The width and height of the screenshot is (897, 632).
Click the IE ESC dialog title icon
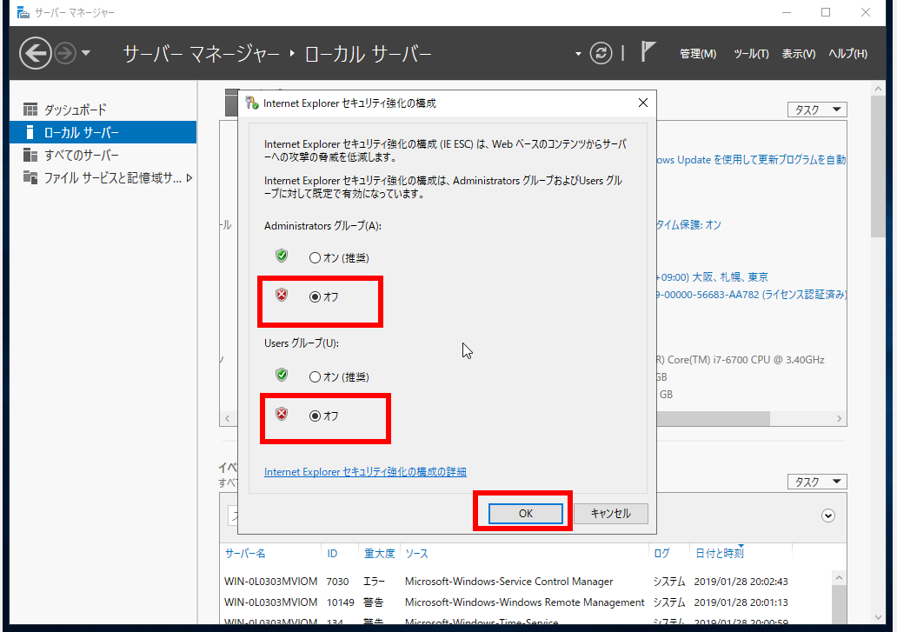pyautogui.click(x=252, y=103)
